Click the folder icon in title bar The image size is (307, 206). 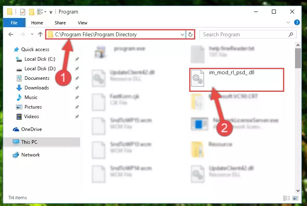pos(10,12)
